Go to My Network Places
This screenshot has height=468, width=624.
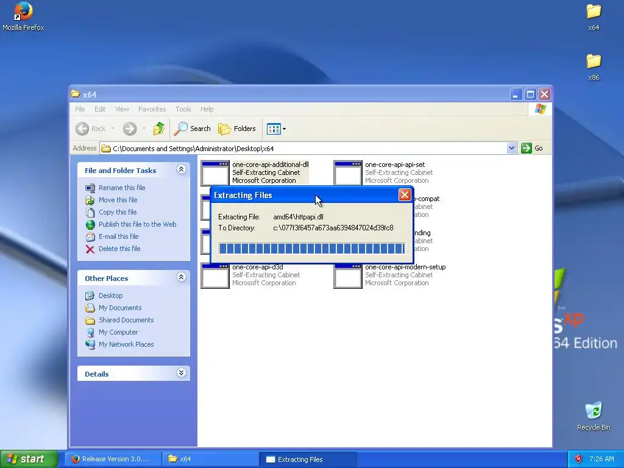126,344
